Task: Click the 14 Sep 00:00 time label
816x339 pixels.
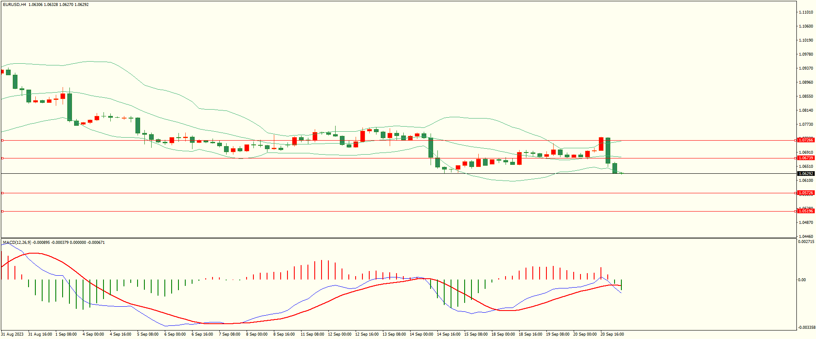Action: pyautogui.click(x=421, y=334)
